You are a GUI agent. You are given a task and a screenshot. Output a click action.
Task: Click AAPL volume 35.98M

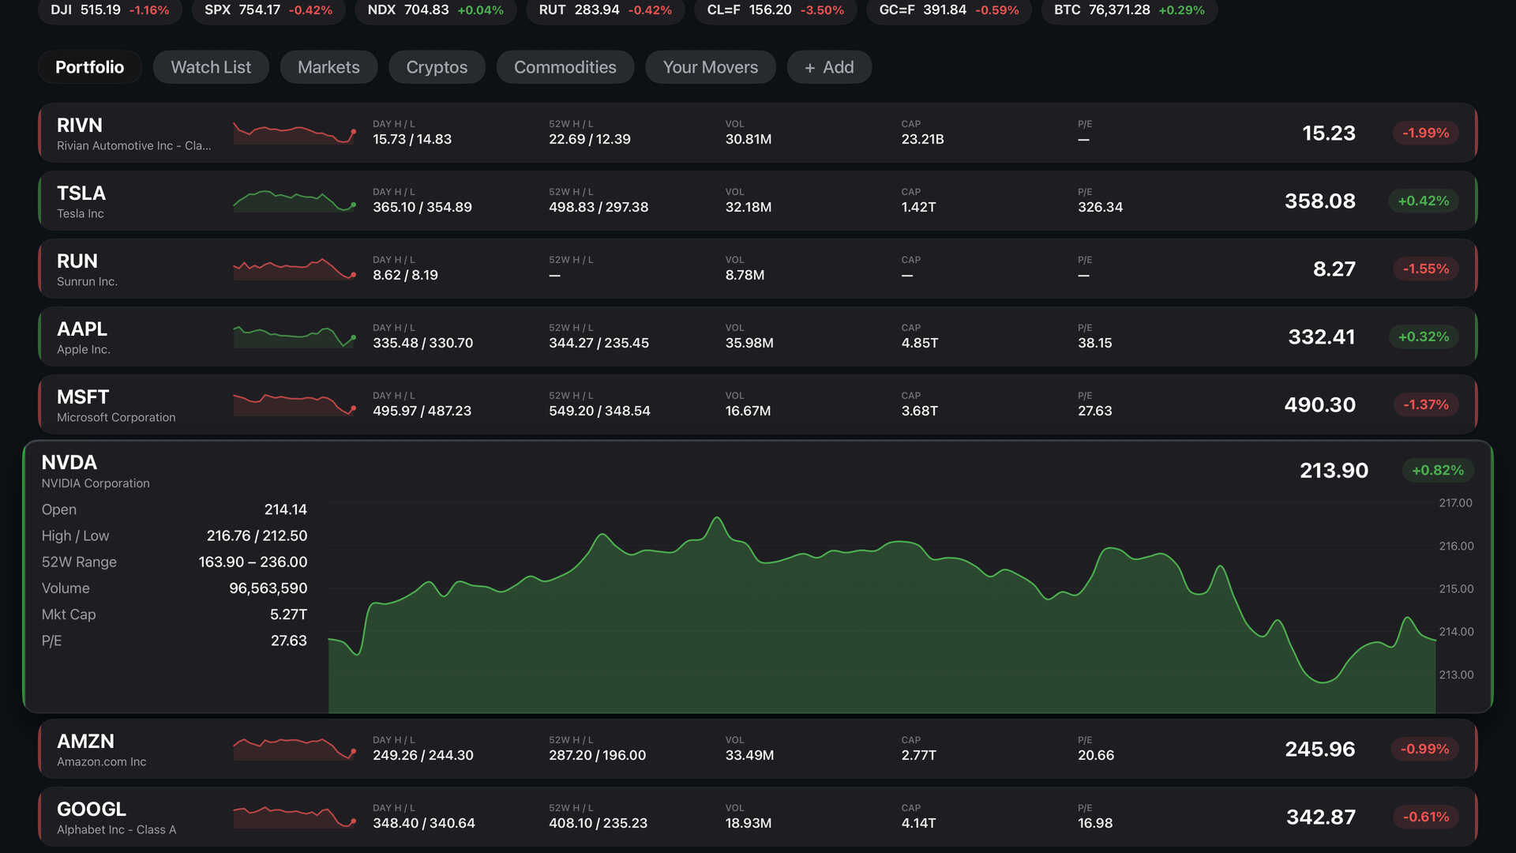pyautogui.click(x=749, y=343)
